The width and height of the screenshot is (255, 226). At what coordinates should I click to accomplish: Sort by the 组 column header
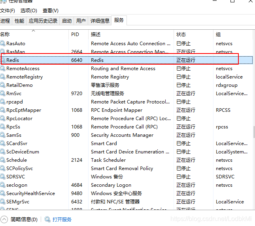pyautogui.click(x=233, y=34)
